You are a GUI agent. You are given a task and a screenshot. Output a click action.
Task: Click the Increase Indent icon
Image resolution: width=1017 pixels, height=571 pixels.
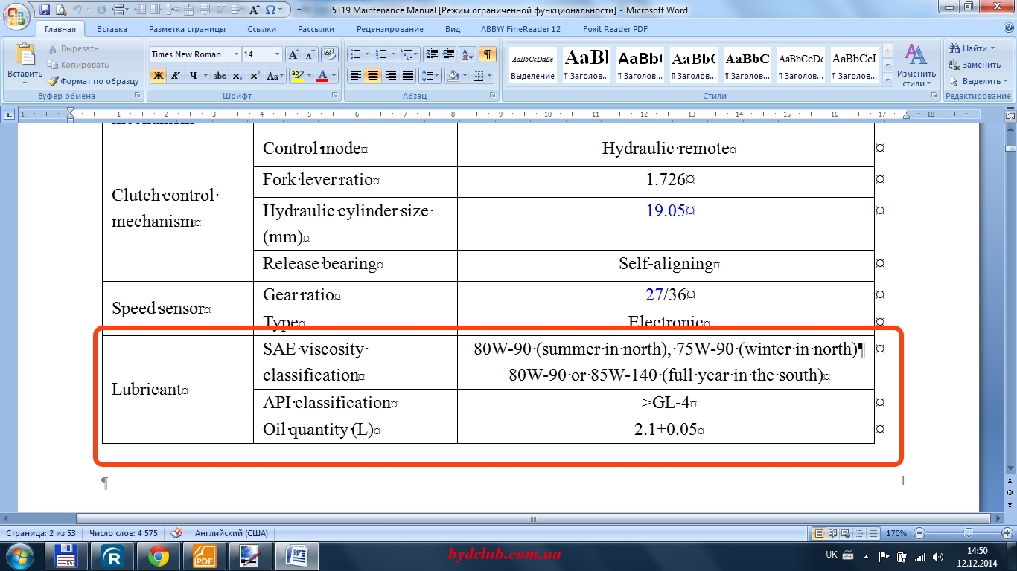(449, 54)
